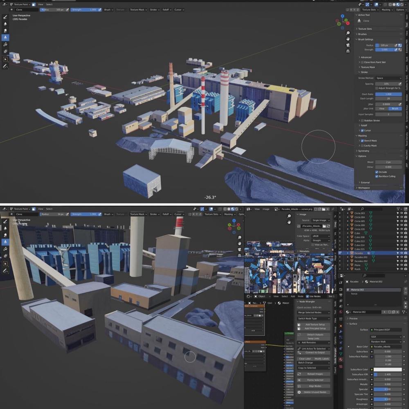Open the Brush menu in top header
Image resolution: width=409 pixels, height=409 pixels.
[x=108, y=10]
